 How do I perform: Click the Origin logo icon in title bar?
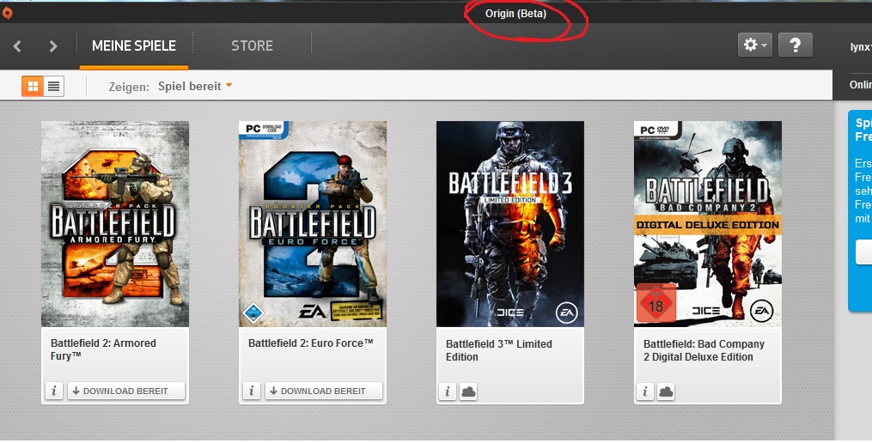(7, 14)
